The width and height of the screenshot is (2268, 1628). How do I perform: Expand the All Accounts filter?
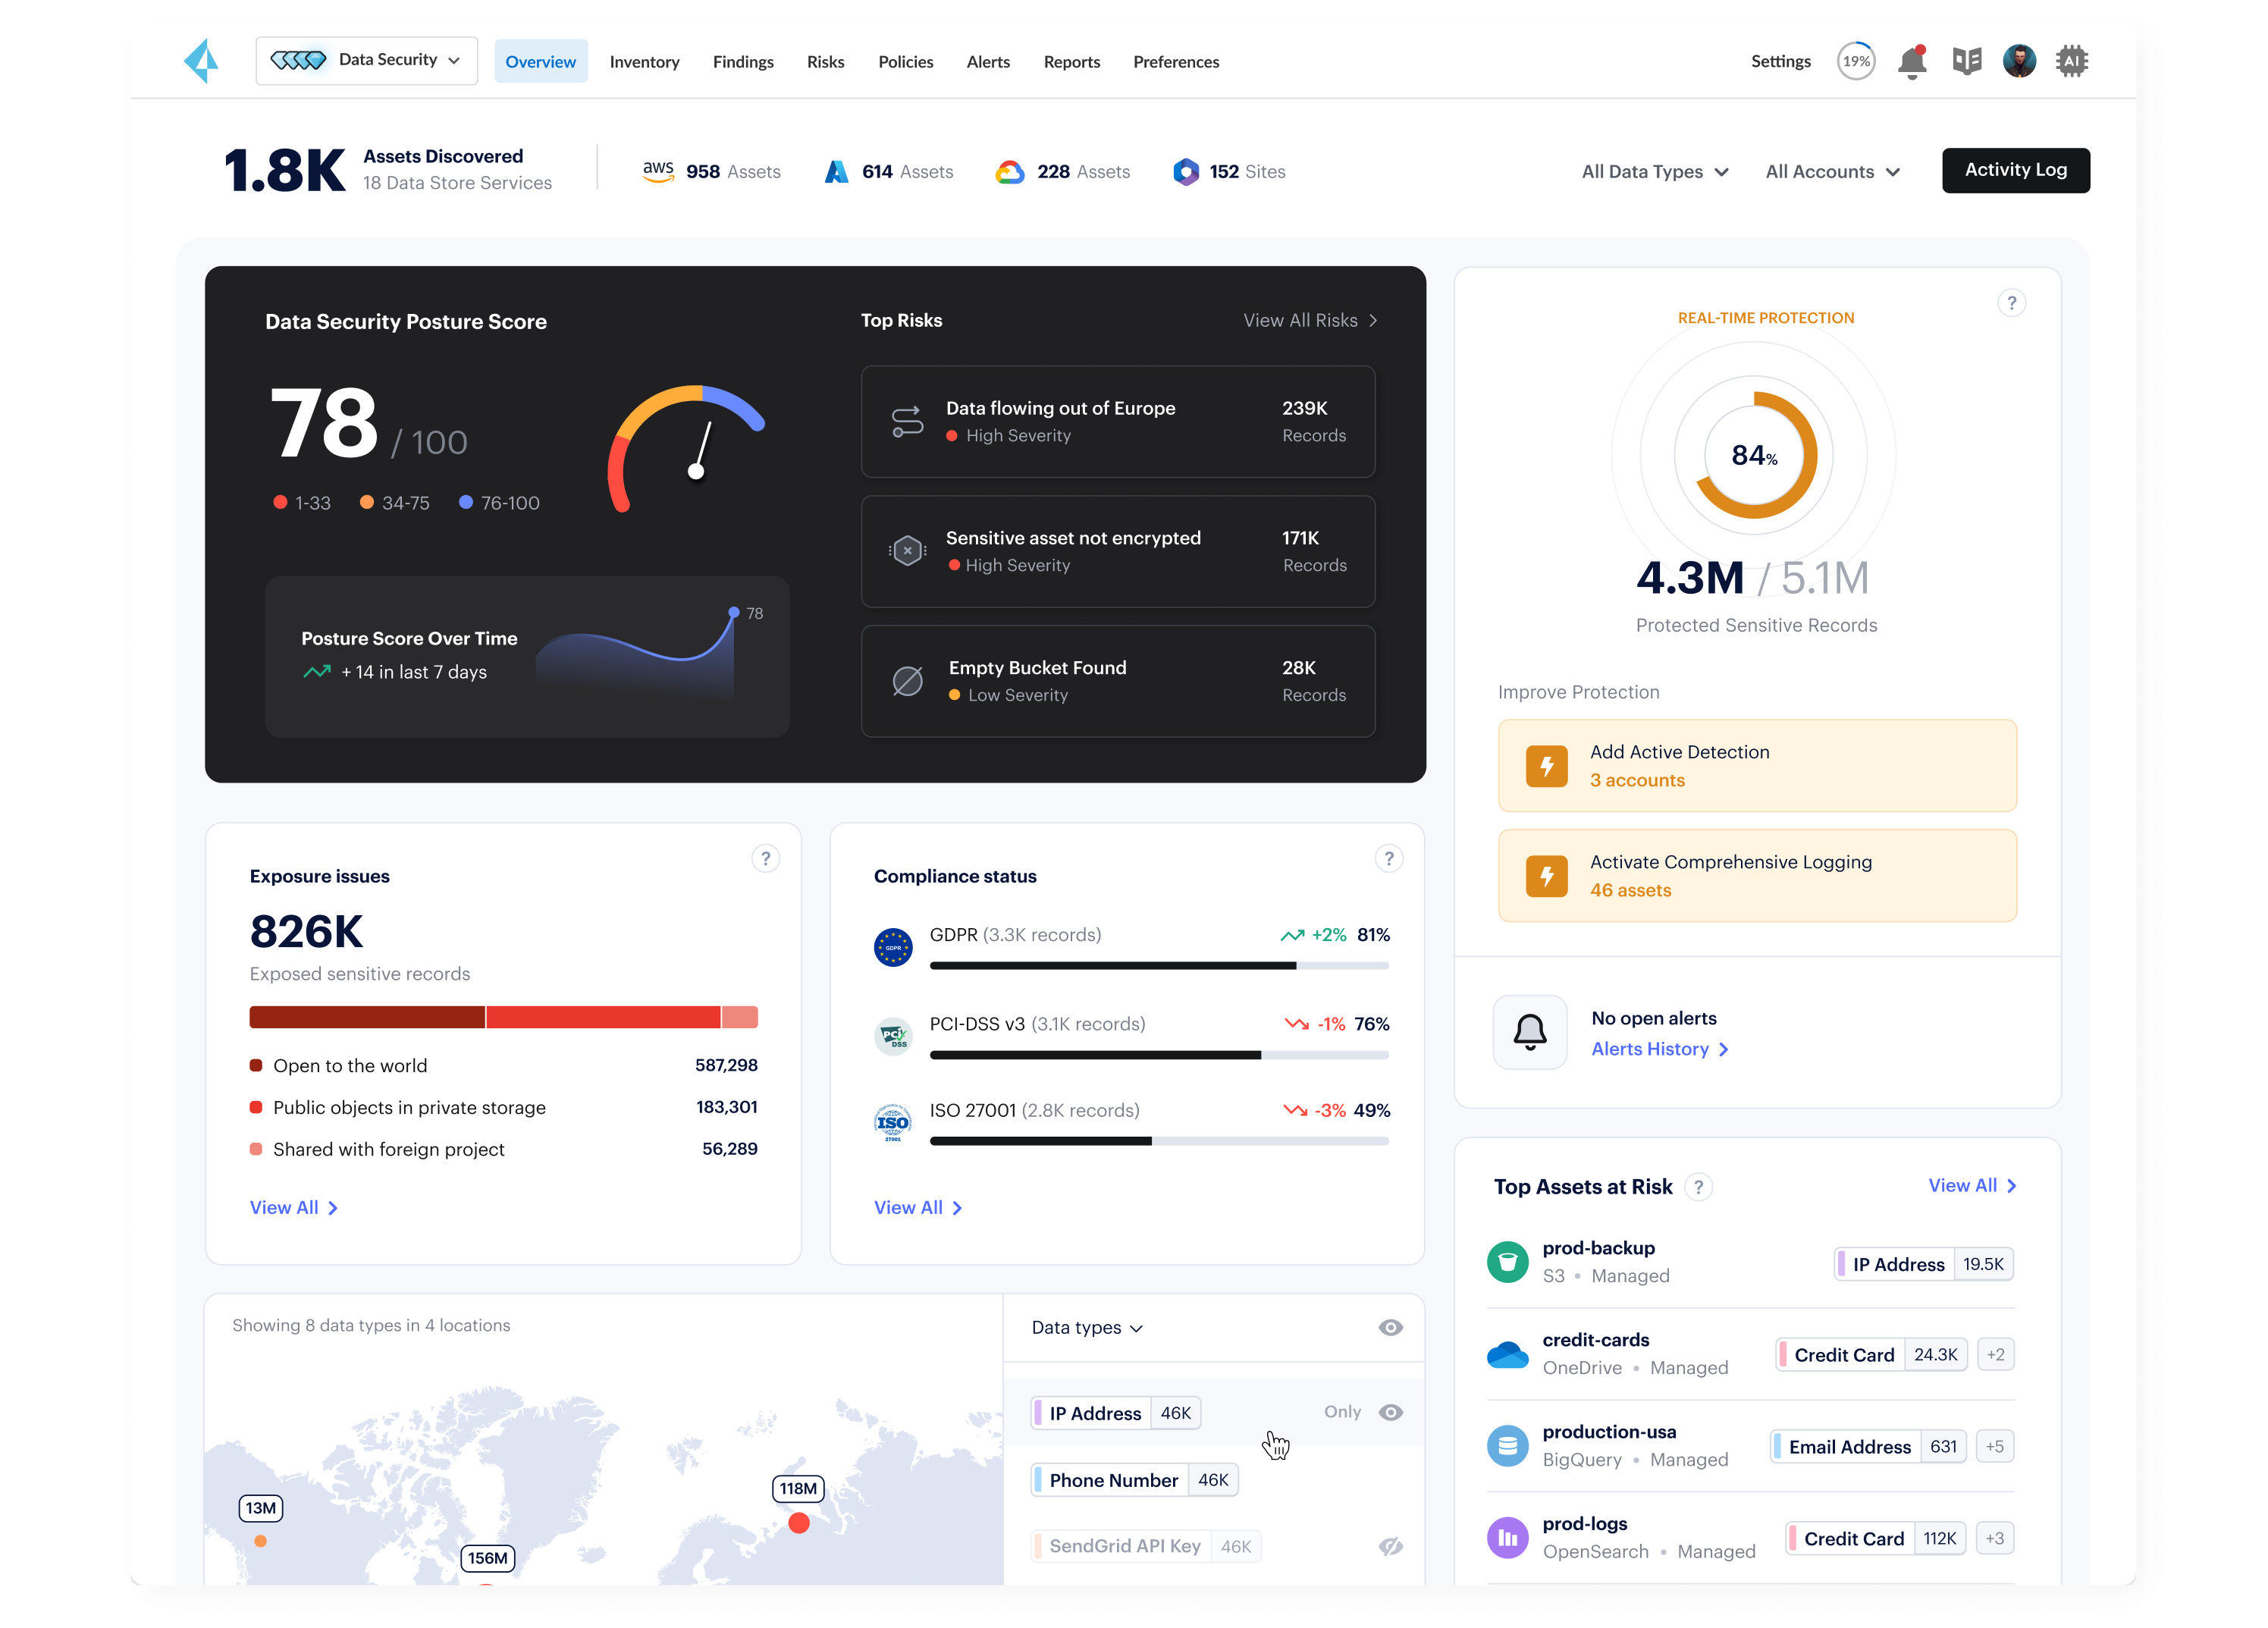point(1831,172)
